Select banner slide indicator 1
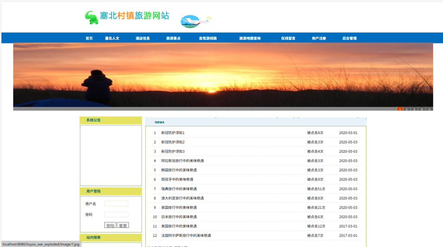Screen dimensions: 443x247 pyautogui.click(x=400, y=109)
